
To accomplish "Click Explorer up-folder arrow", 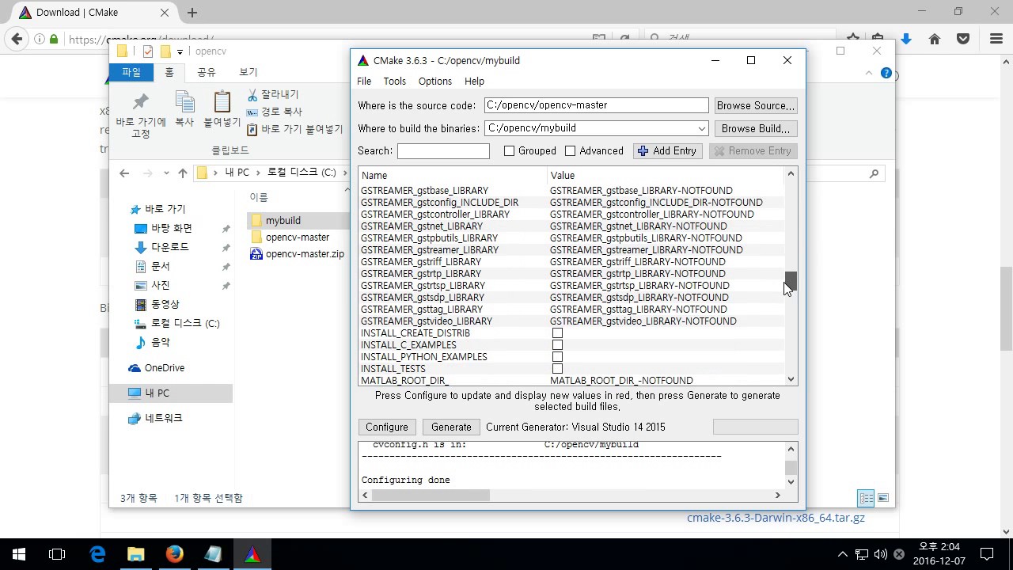I will tap(183, 173).
